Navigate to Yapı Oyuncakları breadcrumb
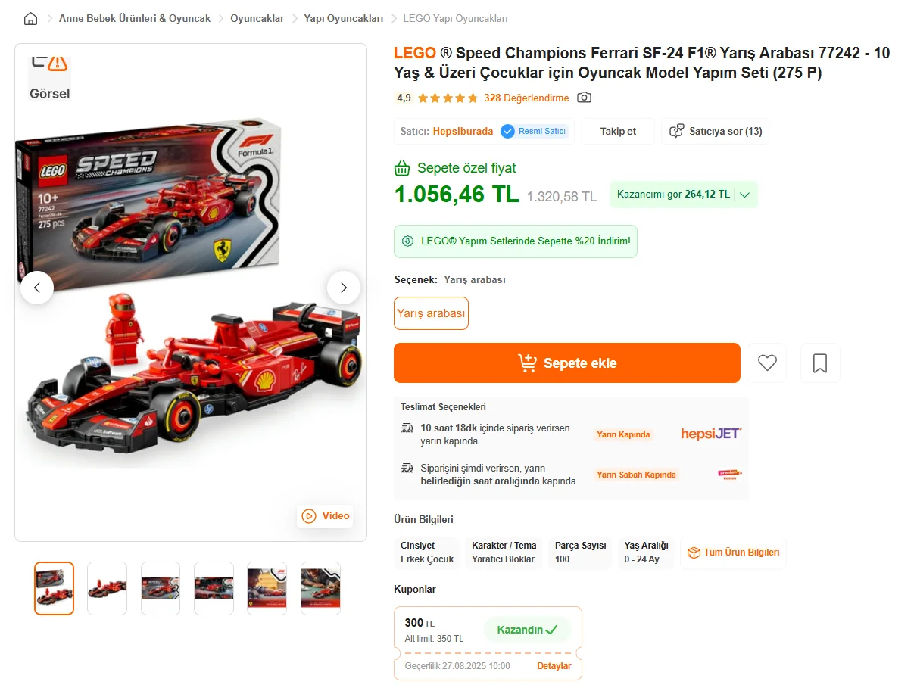The image size is (917, 688). (x=343, y=18)
